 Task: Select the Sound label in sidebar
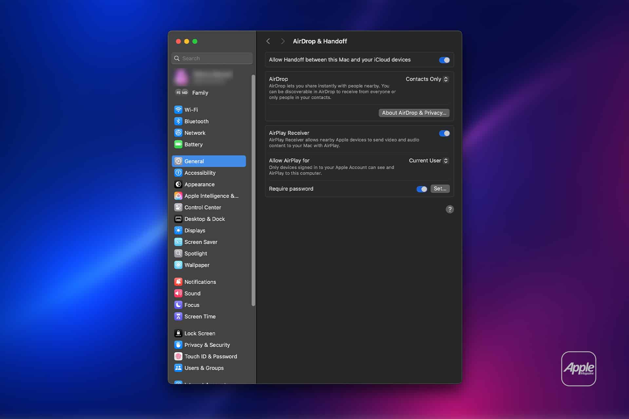[x=192, y=293]
